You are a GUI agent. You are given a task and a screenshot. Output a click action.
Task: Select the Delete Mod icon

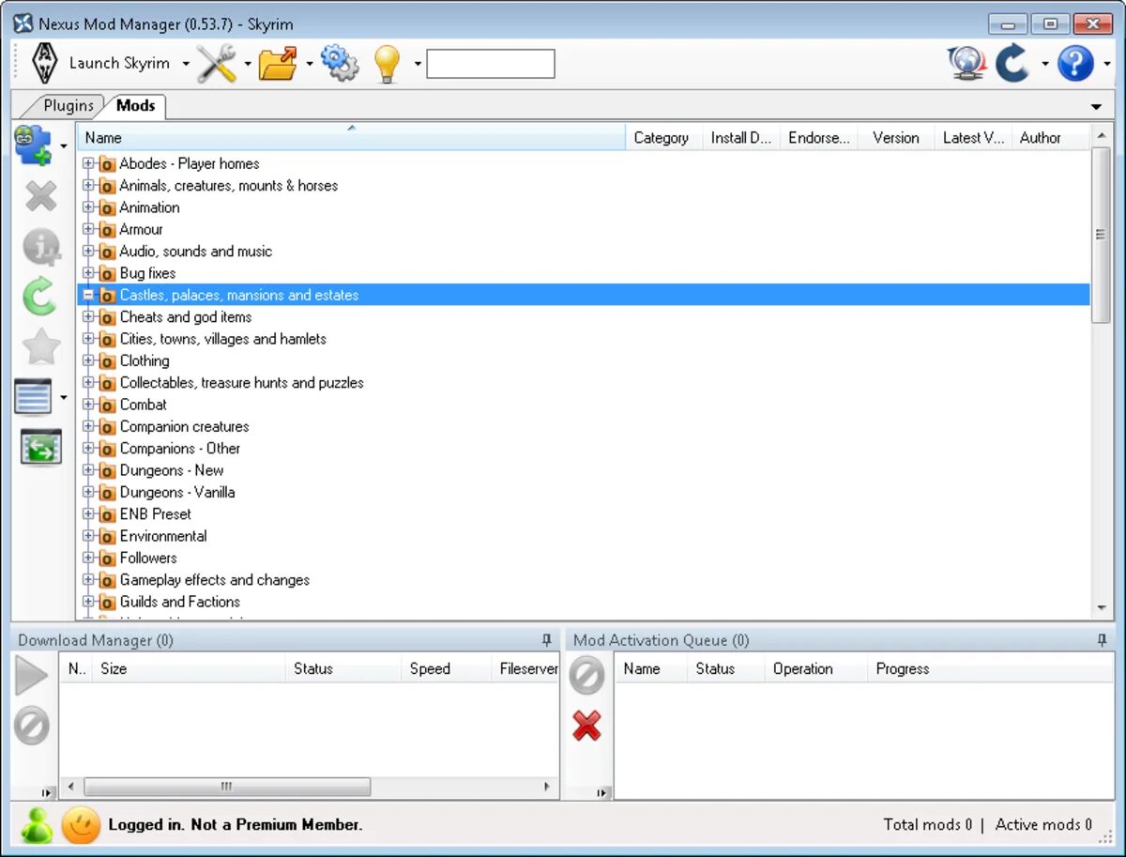[40, 196]
